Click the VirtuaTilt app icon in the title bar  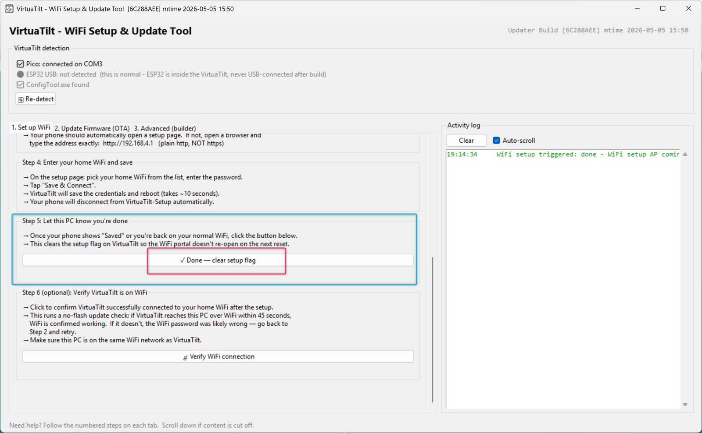(x=9, y=9)
